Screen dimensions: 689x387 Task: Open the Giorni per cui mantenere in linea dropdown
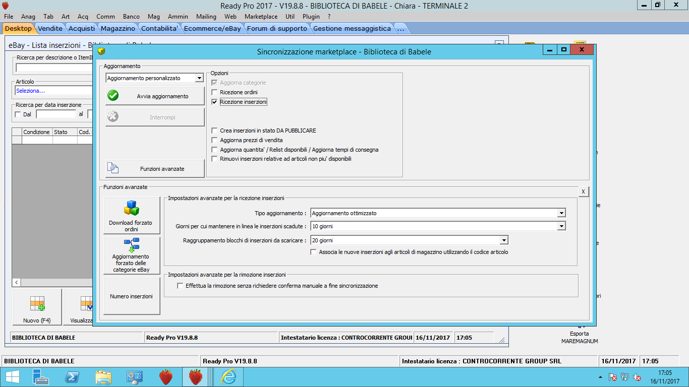561,226
